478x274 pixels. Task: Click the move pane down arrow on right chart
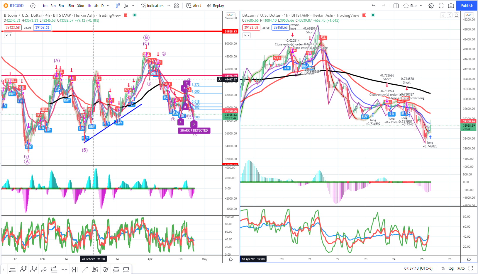(443, 15)
